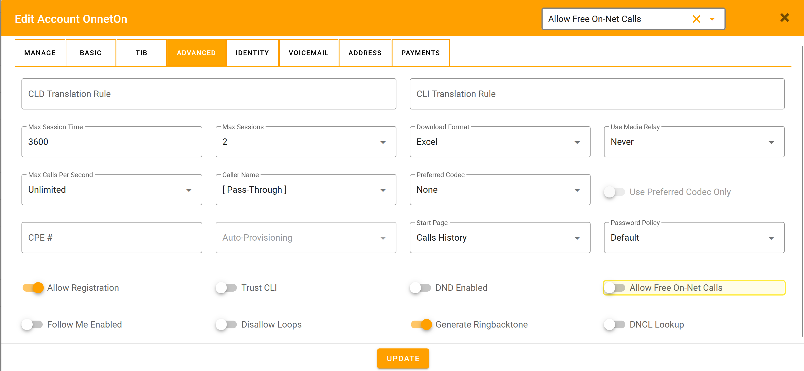
Task: Enable Allow Free On-Net Calls toggle
Action: [614, 287]
